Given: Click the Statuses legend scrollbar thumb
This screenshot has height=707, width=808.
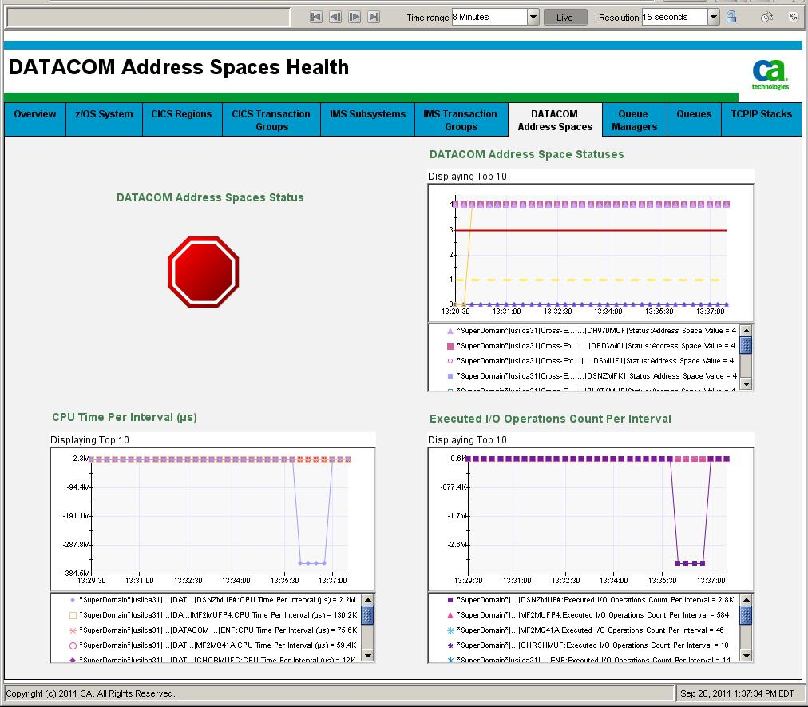Looking at the screenshot, I should pyautogui.click(x=746, y=345).
